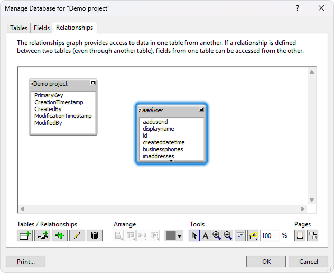The height and width of the screenshot is (273, 334).
Task: Click the vertical scrollbar up arrow
Action: [x=312, y=72]
